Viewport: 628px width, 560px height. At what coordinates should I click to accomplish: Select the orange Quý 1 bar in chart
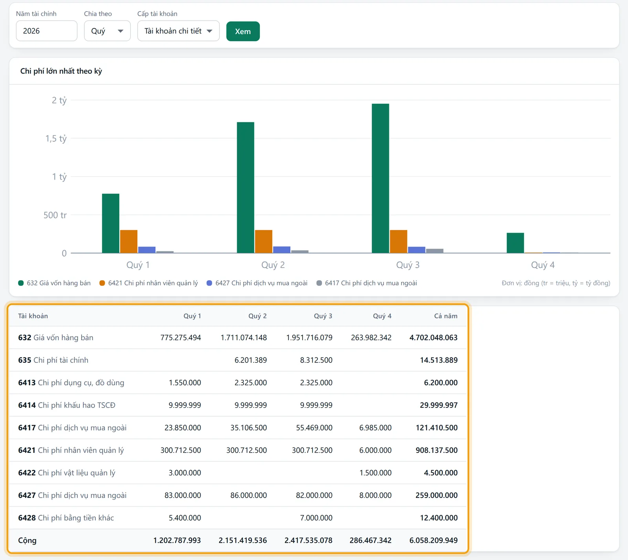pyautogui.click(x=129, y=242)
